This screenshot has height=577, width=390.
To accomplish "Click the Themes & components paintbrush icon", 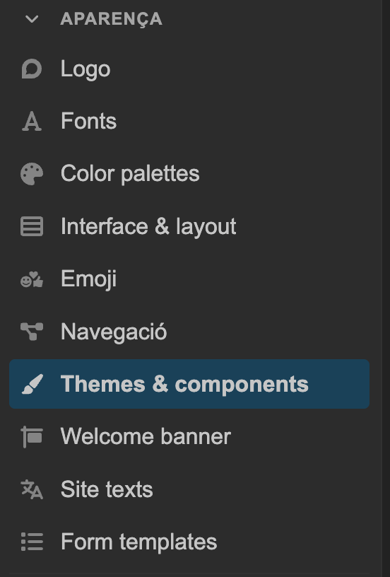I will 32,384.
